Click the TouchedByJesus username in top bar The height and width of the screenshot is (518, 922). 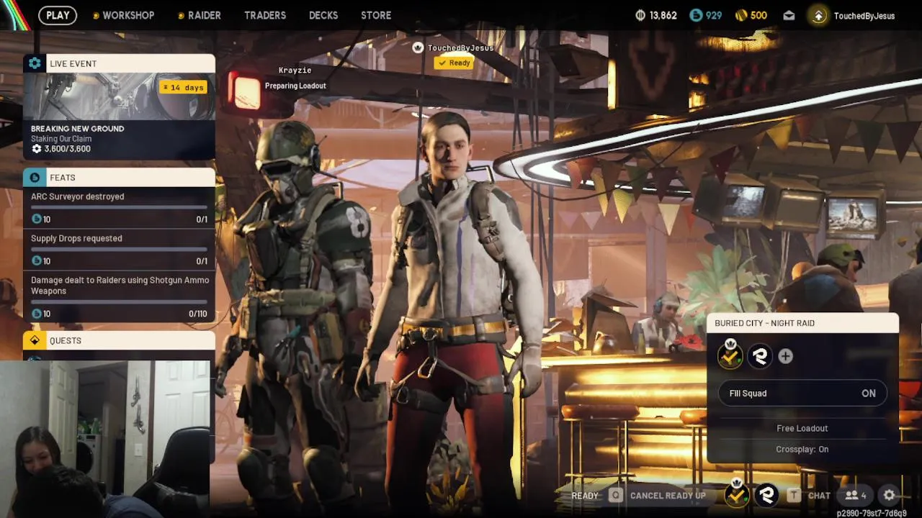[864, 16]
